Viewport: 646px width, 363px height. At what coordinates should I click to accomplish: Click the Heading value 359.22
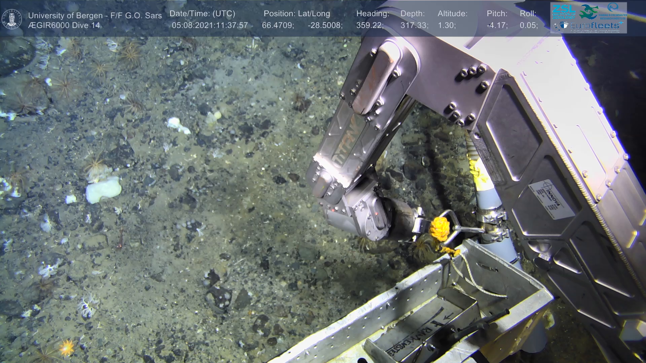[369, 26]
